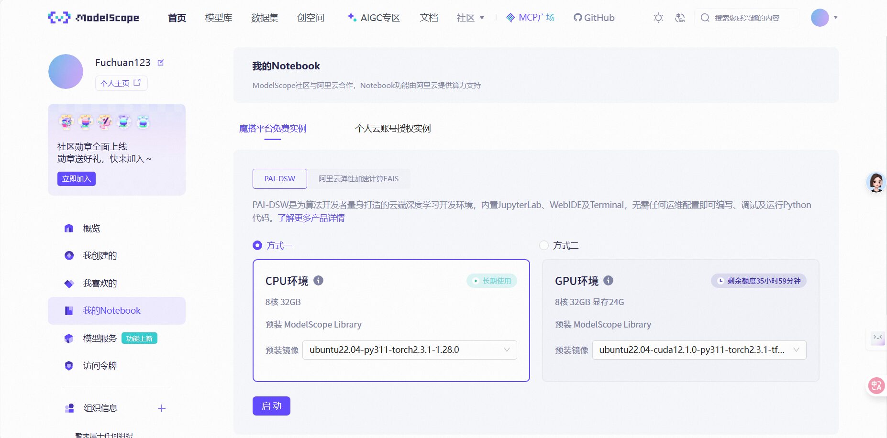Go to 首页 in top navigation
This screenshot has height=438, width=887.
click(x=177, y=18)
